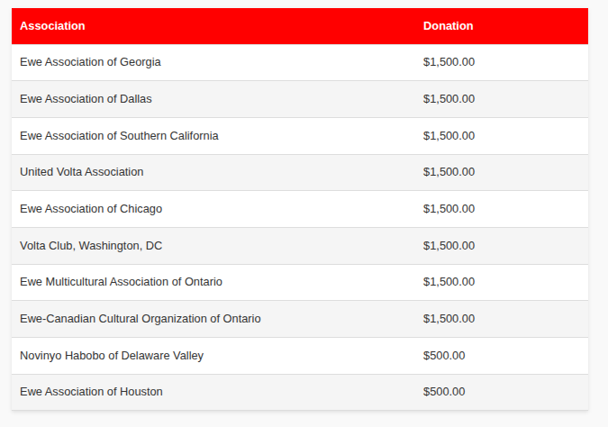Select Volta Club, Washington, DC entry
The image size is (608, 427).
[91, 246]
